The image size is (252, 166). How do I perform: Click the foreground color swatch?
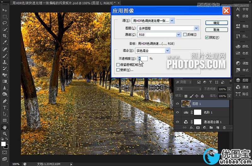(3, 144)
